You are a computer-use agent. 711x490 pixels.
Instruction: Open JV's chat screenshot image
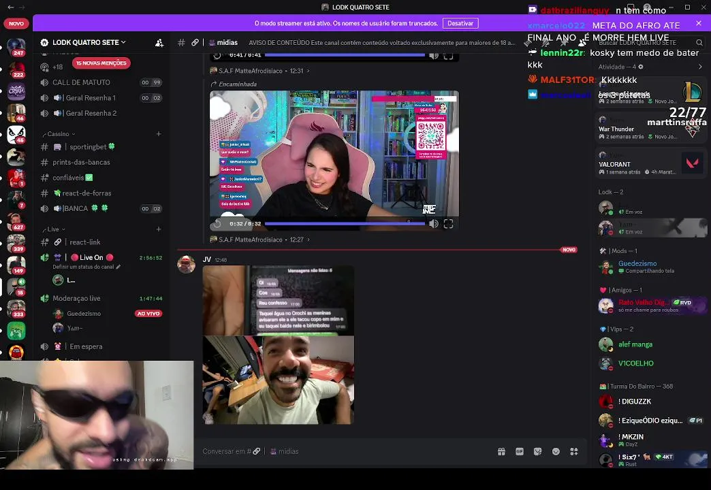pos(278,300)
